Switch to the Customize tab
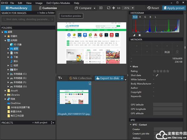Screen dimensions: 187x140 coord(47,8)
